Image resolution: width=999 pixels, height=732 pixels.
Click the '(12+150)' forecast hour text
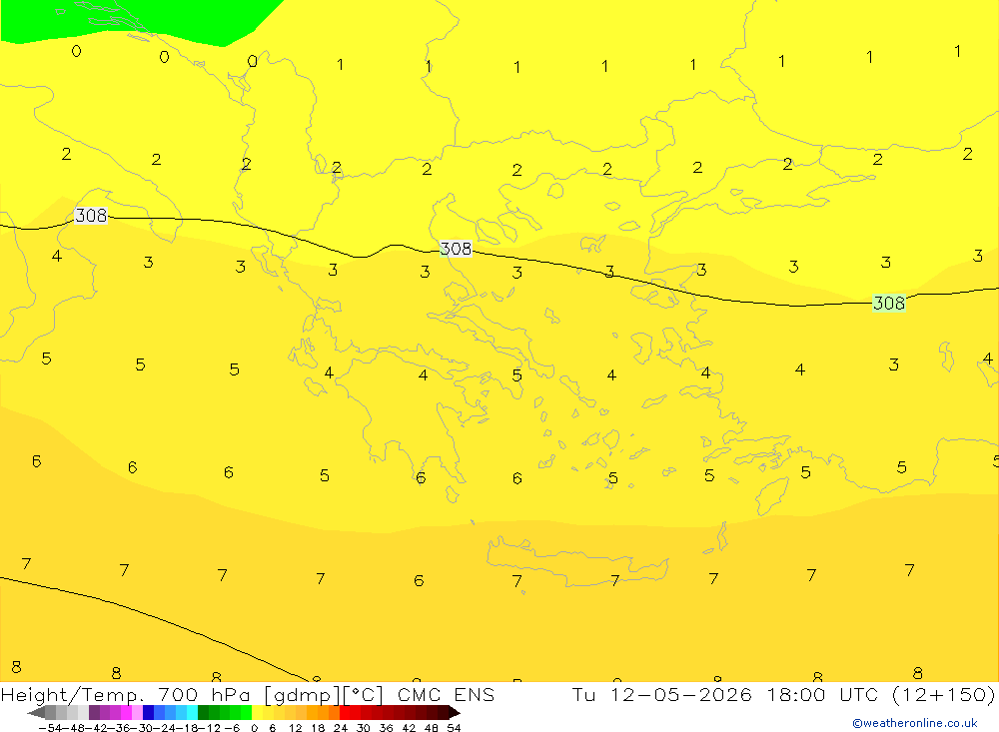pos(943,695)
